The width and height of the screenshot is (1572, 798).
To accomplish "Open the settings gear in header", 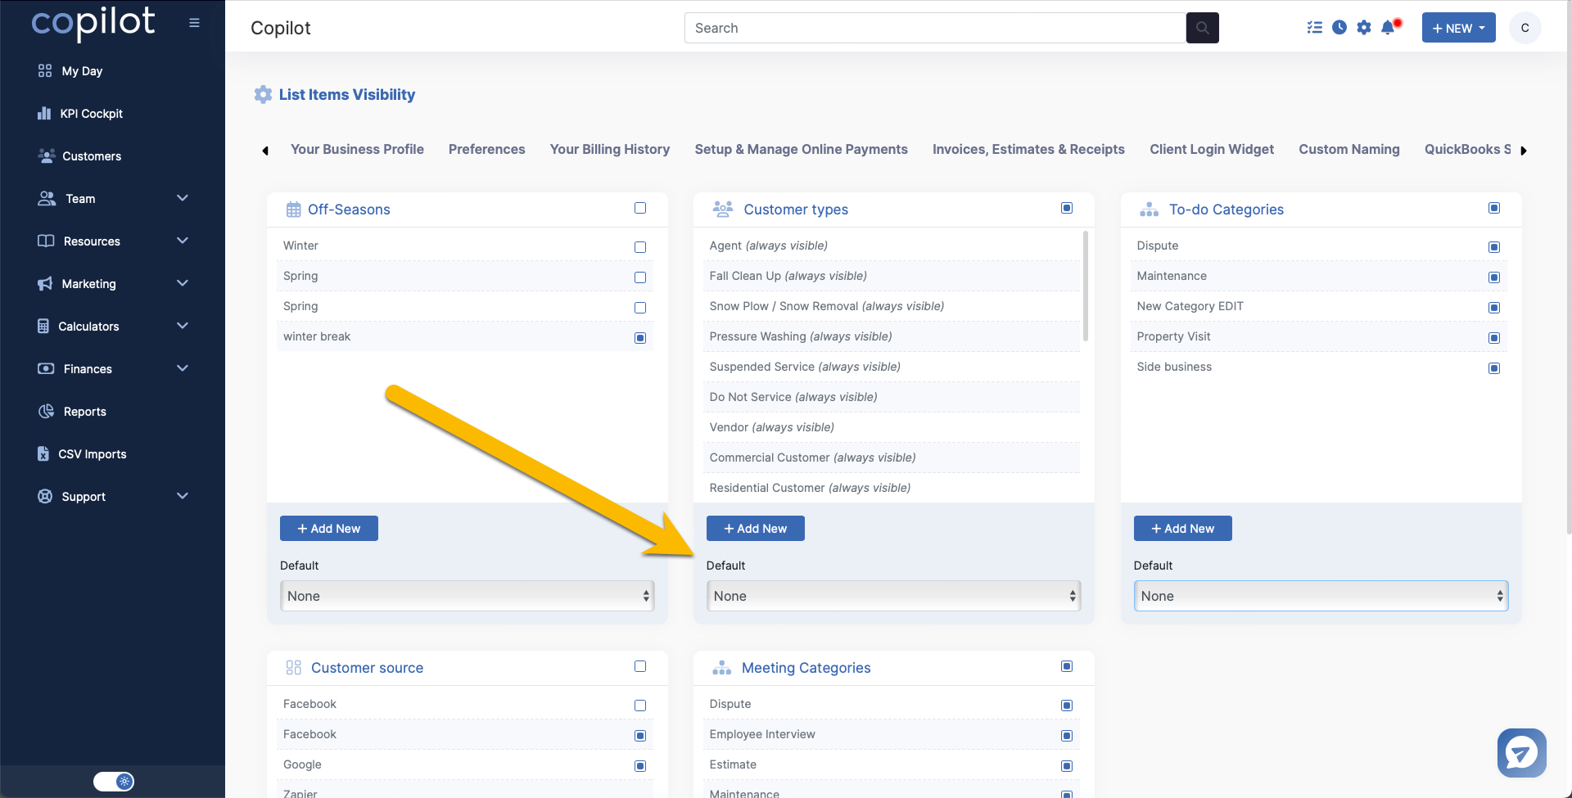I will point(1363,28).
